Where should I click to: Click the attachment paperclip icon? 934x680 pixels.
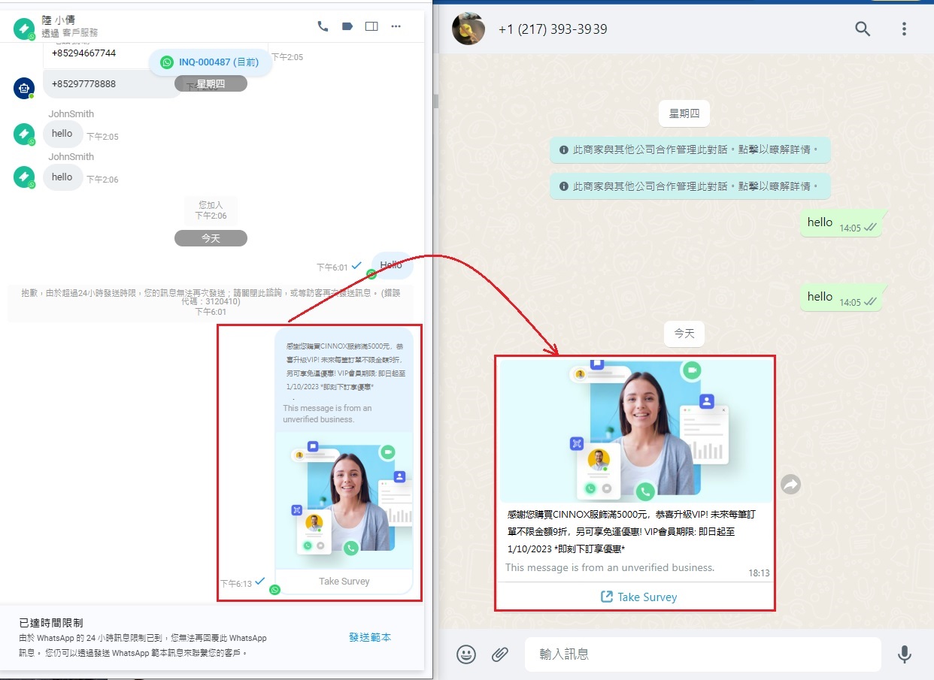point(500,654)
